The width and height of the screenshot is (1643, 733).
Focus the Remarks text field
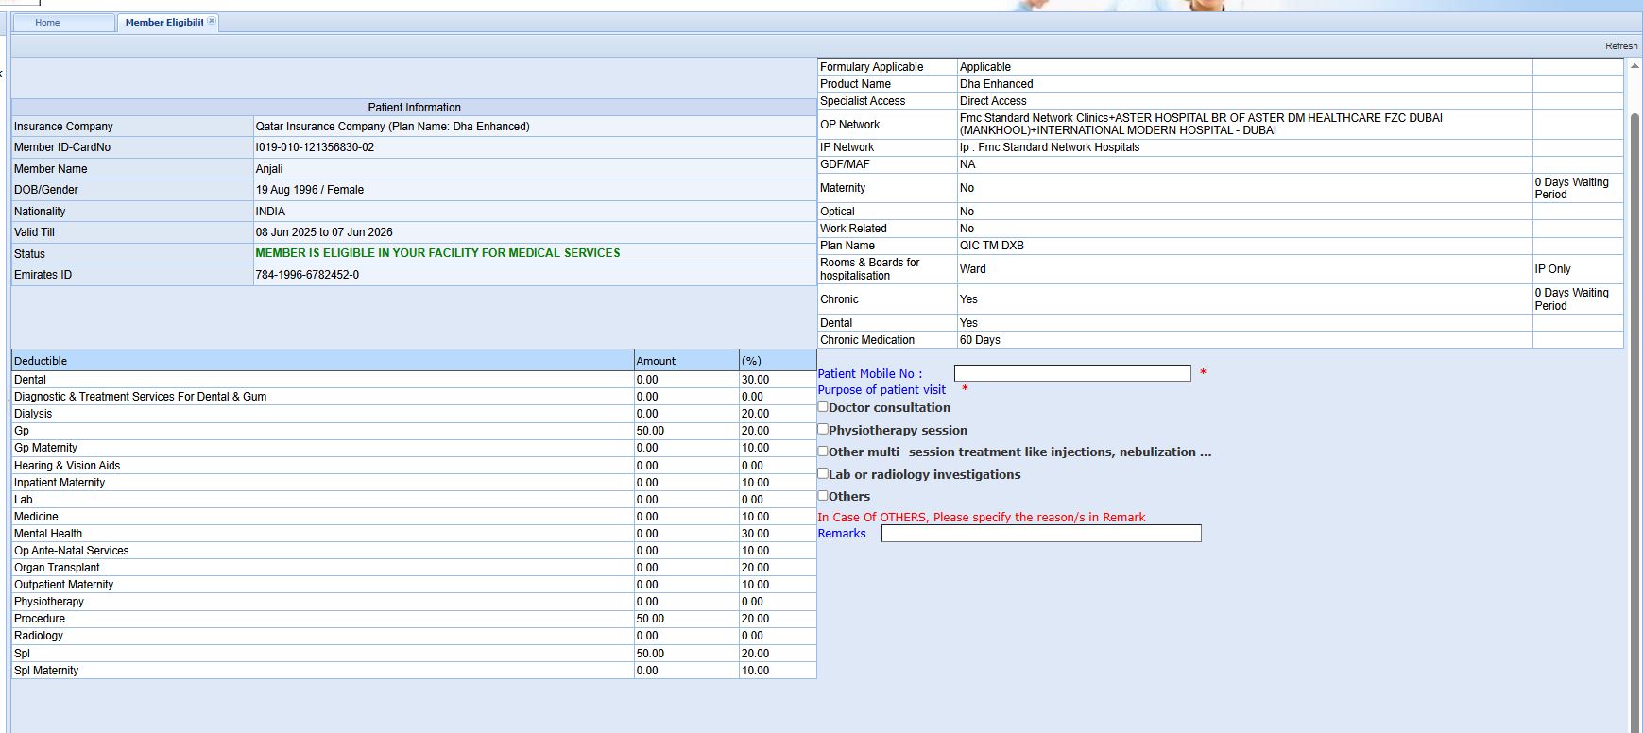click(x=1040, y=534)
